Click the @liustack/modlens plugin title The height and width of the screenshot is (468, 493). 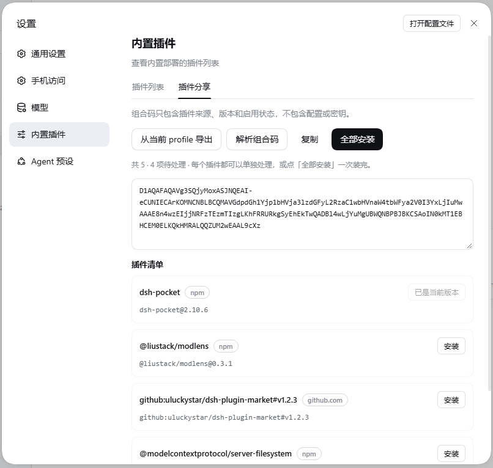tap(174, 346)
